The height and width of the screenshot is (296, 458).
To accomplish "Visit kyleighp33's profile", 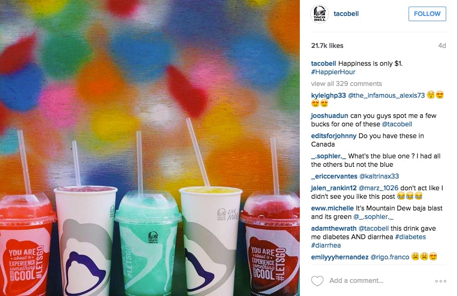I will pyautogui.click(x=328, y=95).
